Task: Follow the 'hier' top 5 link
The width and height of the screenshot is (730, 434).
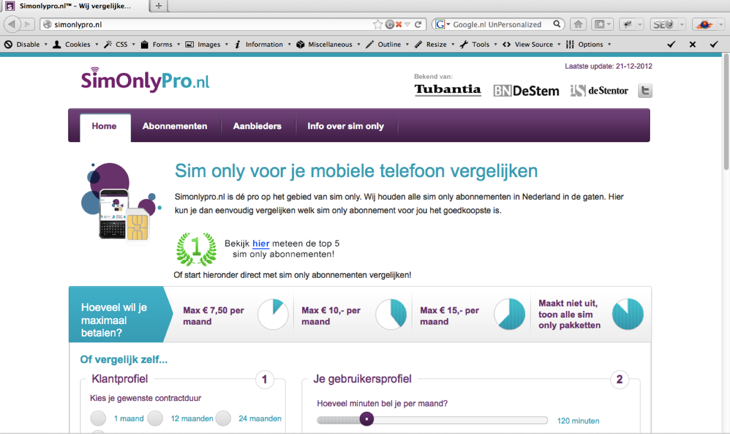Action: pos(261,243)
